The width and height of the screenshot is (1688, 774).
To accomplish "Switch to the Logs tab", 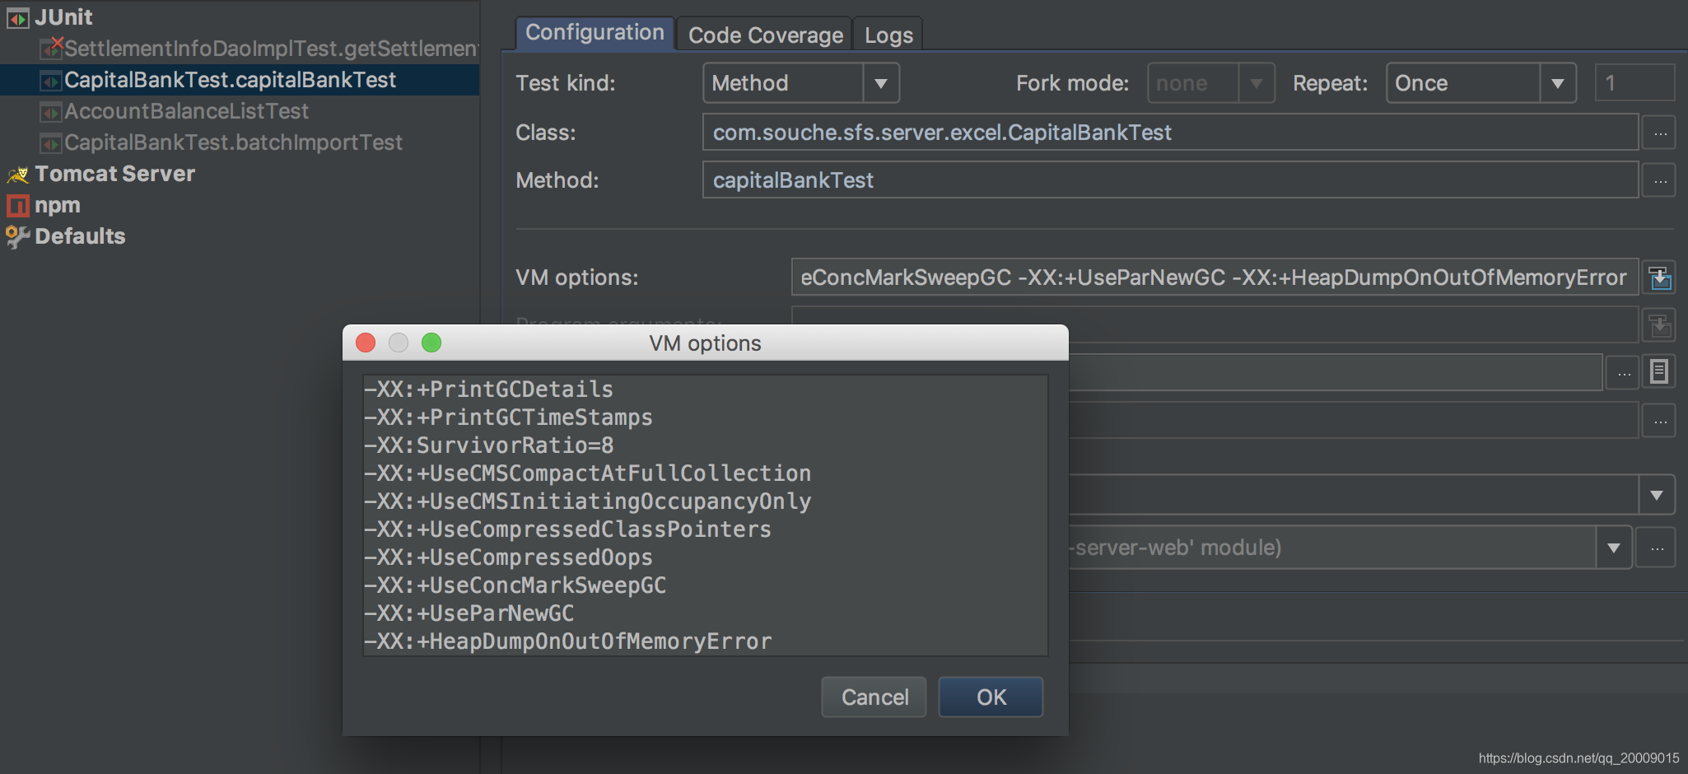I will [888, 35].
